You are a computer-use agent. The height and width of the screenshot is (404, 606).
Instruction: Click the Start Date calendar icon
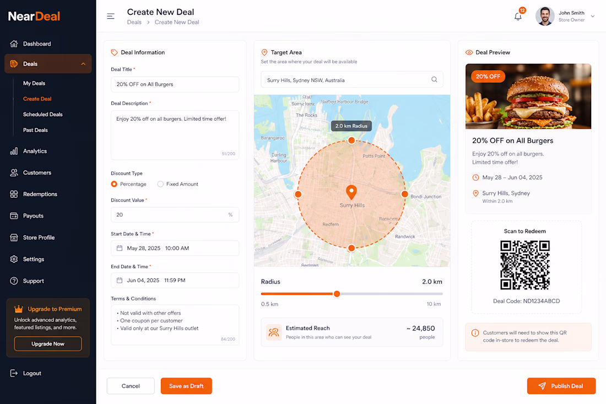point(120,248)
